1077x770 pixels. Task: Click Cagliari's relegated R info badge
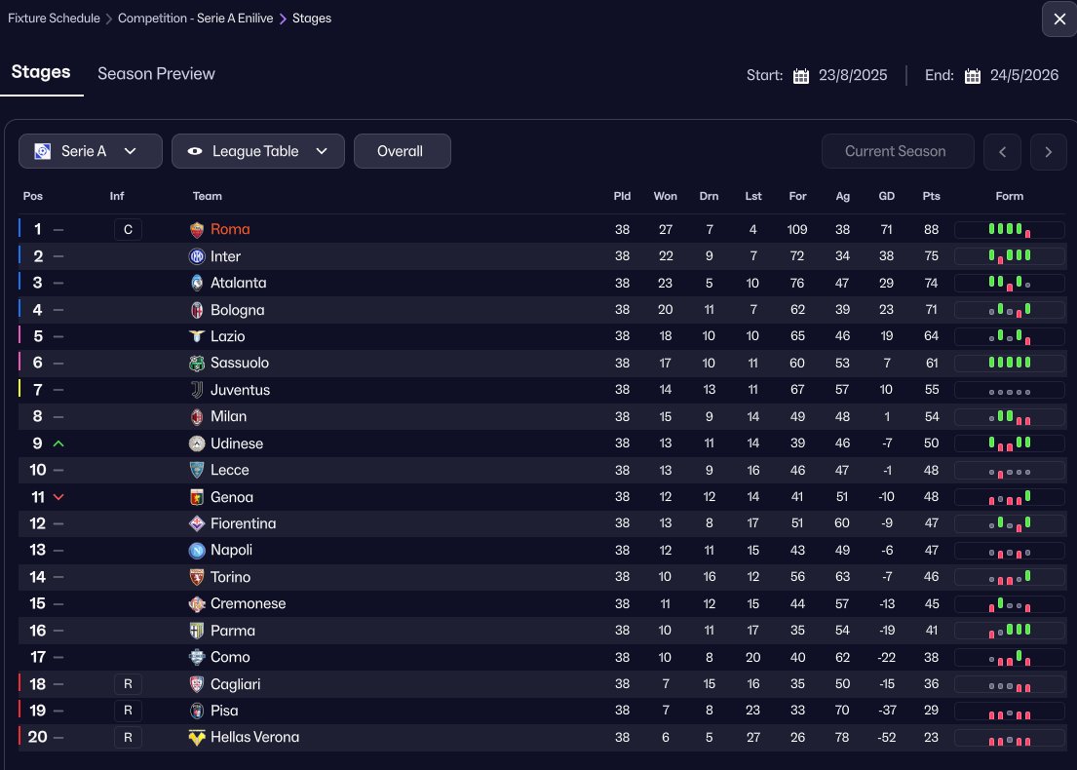(128, 684)
